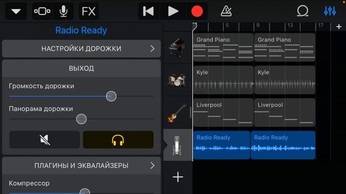Select second Grand Piano region
The height and width of the screenshot is (194, 346).
[x=285, y=47]
